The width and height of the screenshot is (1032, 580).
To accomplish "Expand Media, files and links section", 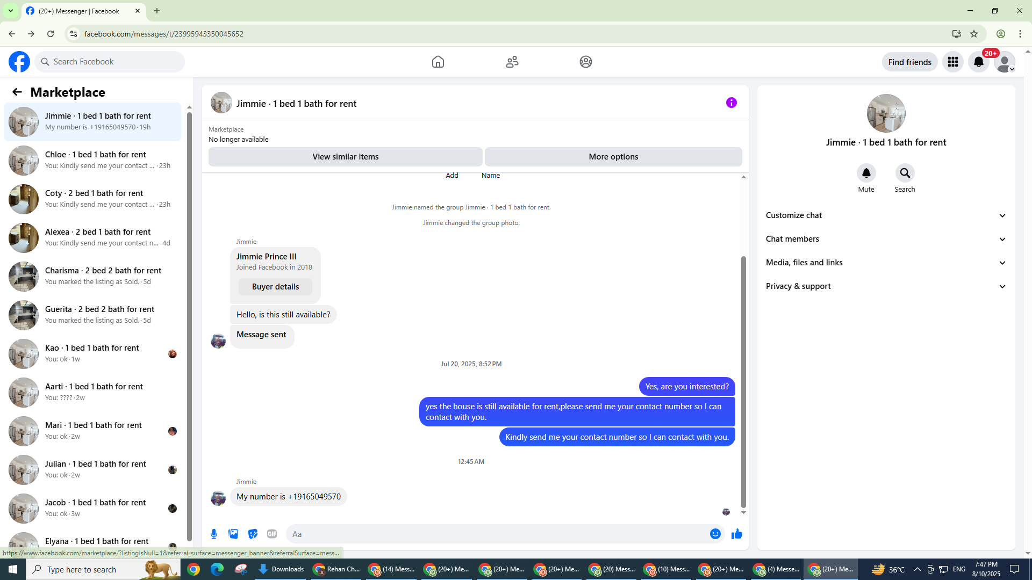I will point(885,263).
